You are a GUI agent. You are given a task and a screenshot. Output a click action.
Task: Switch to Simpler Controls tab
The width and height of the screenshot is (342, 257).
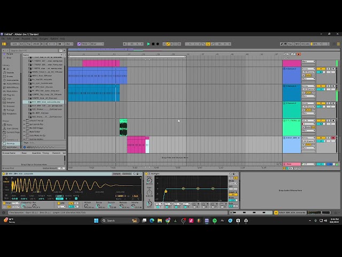pyautogui.click(x=127, y=173)
